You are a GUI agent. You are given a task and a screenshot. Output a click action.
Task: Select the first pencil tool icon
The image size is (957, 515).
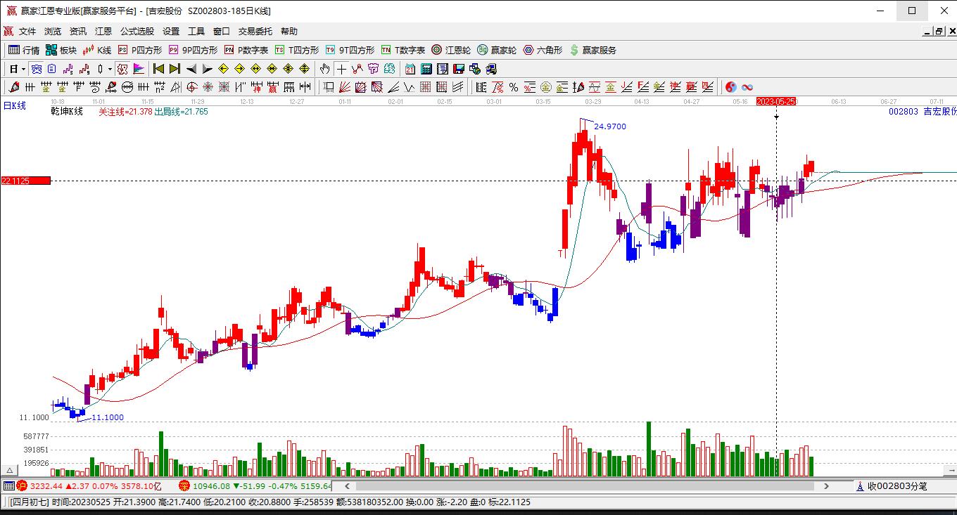pos(13,87)
